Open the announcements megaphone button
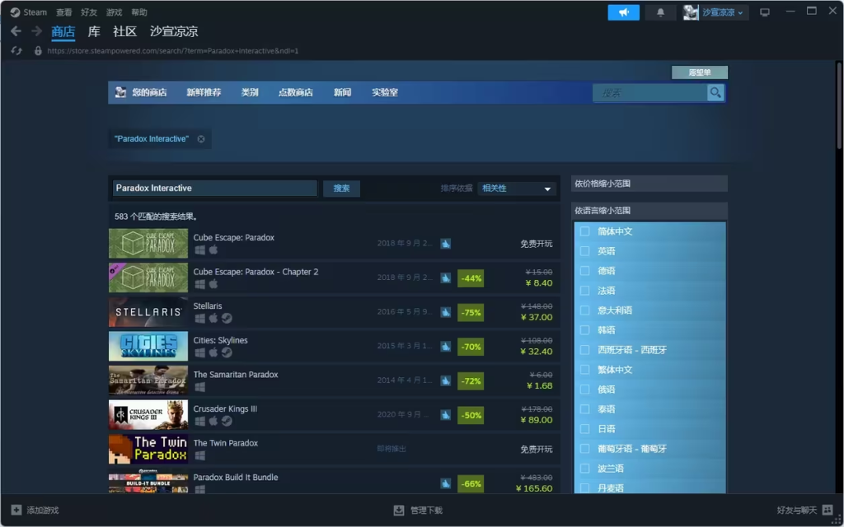The height and width of the screenshot is (527, 844). (623, 12)
